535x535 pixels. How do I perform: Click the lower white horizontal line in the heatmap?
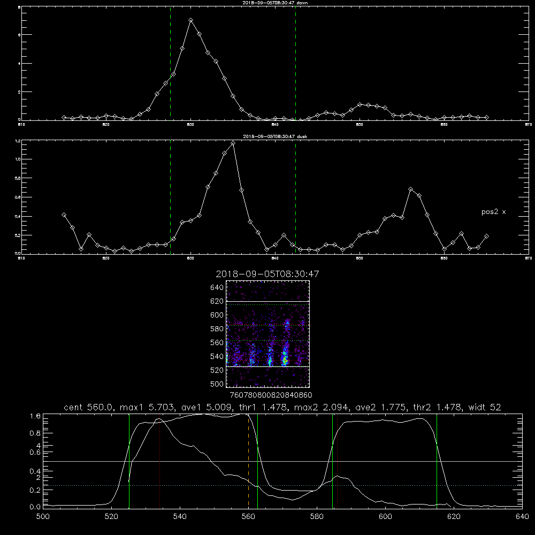pyautogui.click(x=268, y=366)
